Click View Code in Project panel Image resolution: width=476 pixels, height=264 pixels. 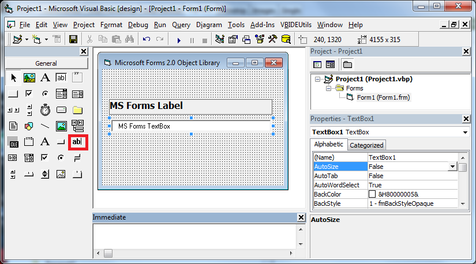click(317, 65)
